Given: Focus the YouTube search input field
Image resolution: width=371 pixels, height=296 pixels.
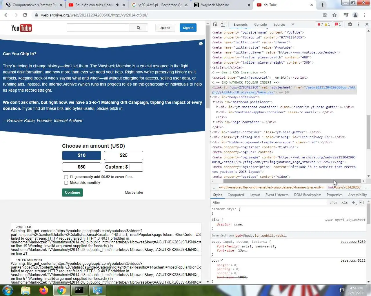Looking at the screenshot, I should coord(98,28).
